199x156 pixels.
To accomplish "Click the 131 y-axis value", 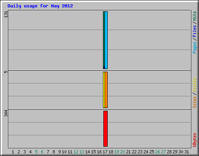I will [6, 14].
